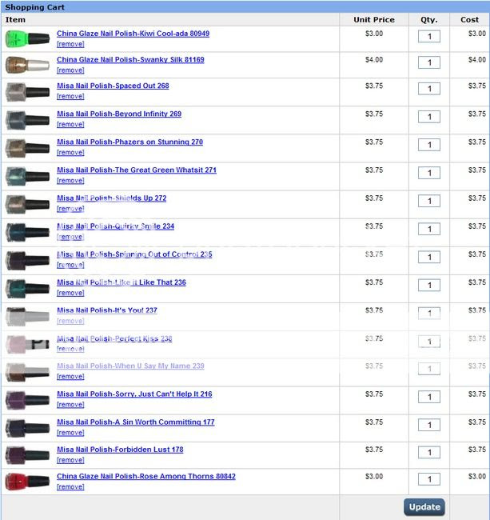Edit quantity field for Shields Up 272
Viewport: 490px width, 520px height.
click(429, 201)
